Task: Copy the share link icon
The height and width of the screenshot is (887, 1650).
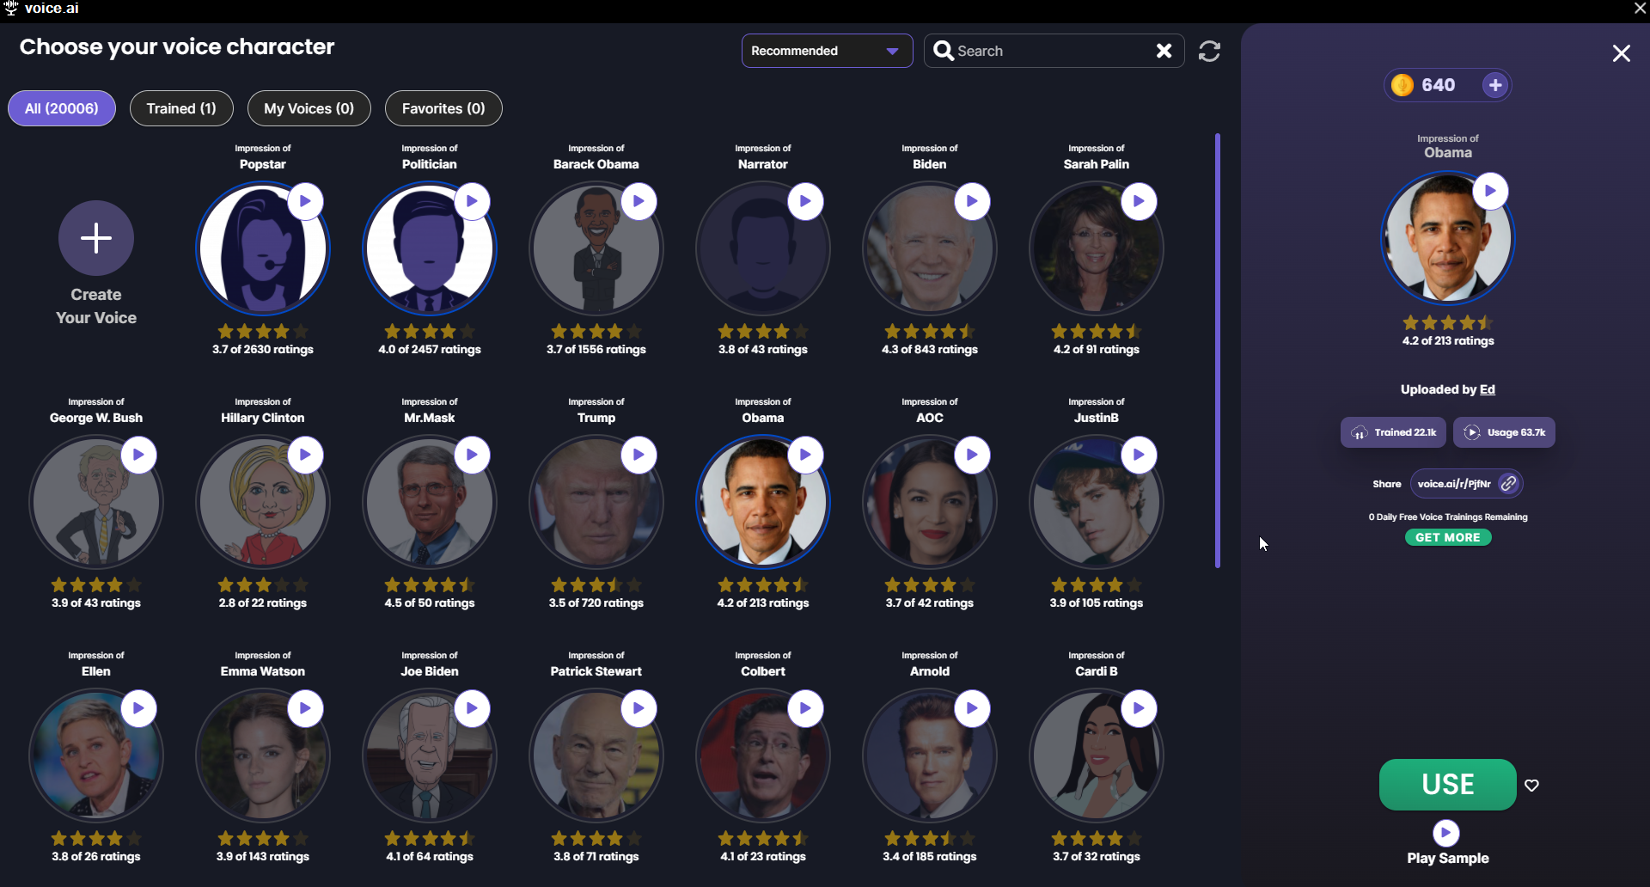Action: (x=1508, y=484)
